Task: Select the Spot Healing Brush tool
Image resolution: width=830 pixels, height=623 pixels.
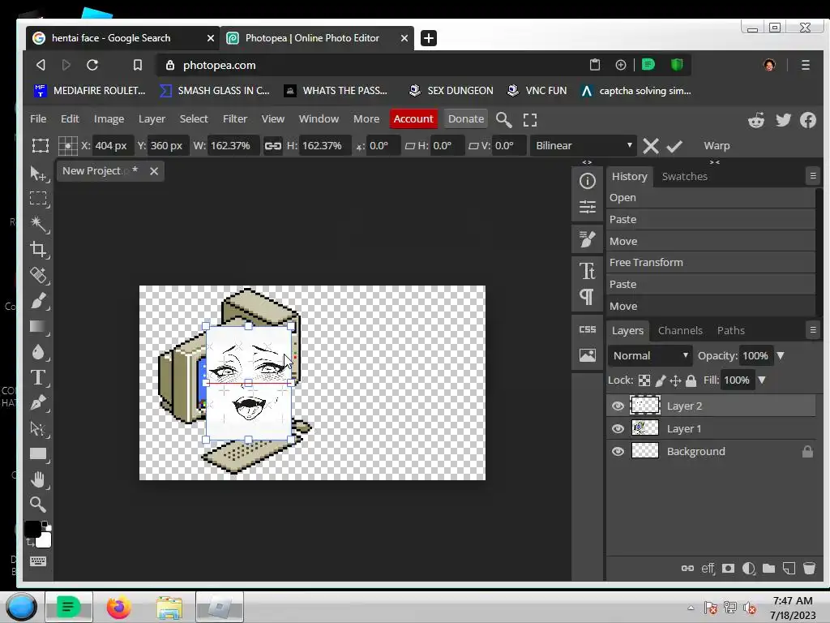Action: (38, 275)
